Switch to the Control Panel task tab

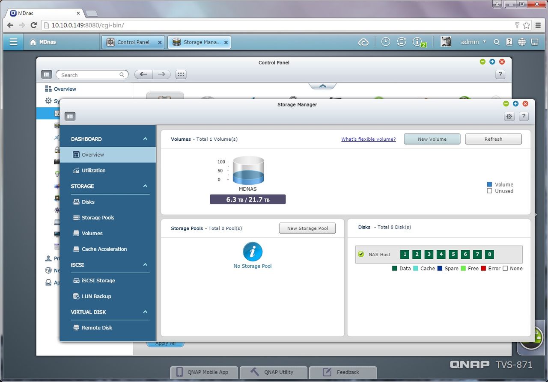[133, 42]
